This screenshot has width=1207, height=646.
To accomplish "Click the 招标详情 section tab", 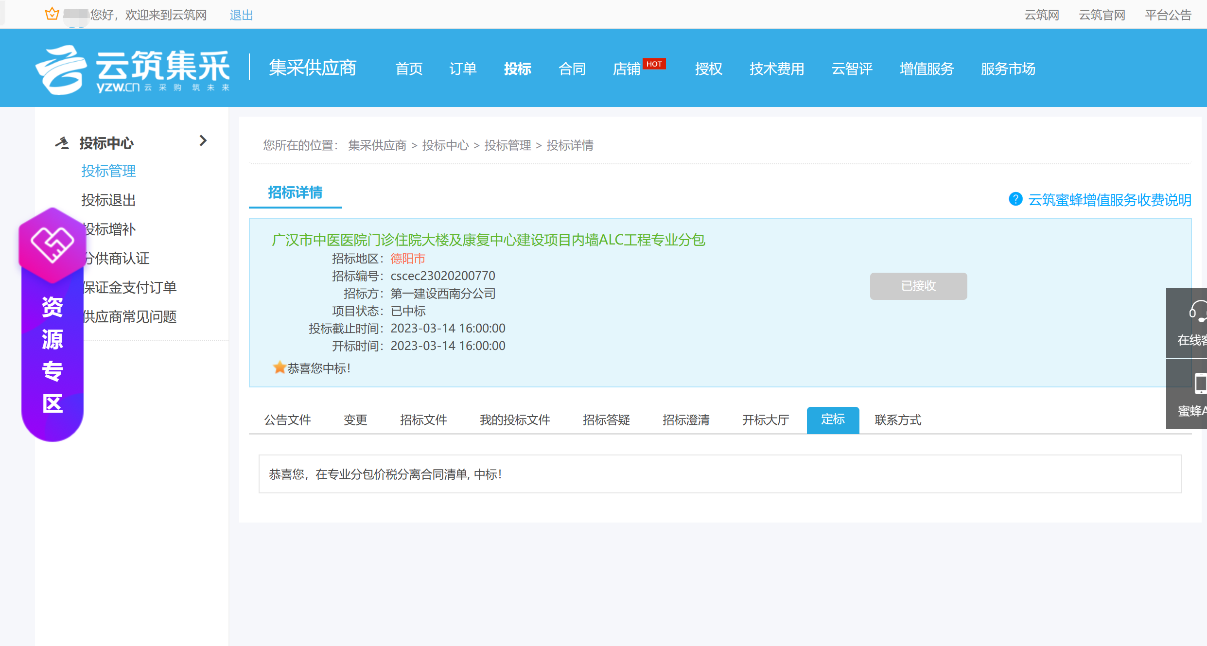I will pyautogui.click(x=295, y=192).
